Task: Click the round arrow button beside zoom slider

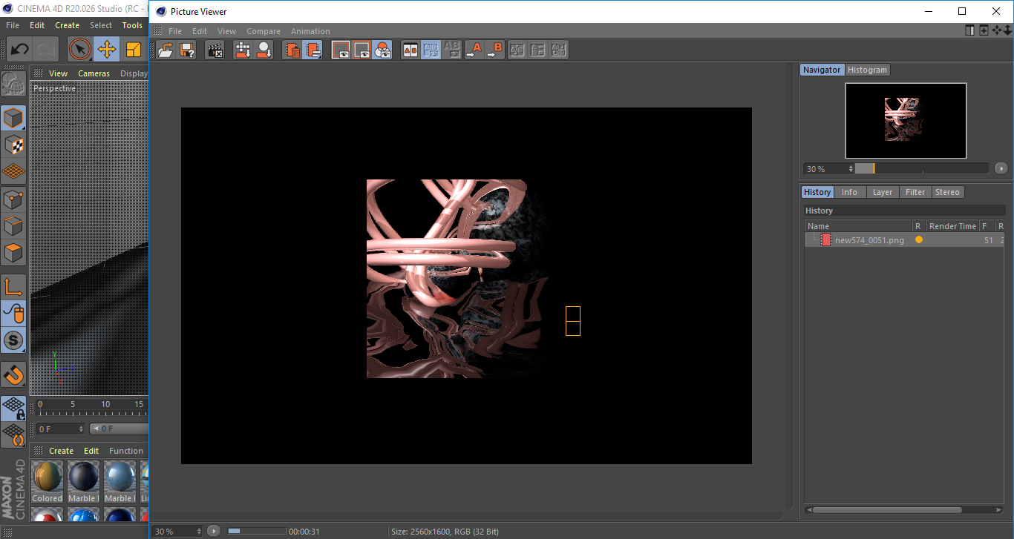Action: [1001, 168]
